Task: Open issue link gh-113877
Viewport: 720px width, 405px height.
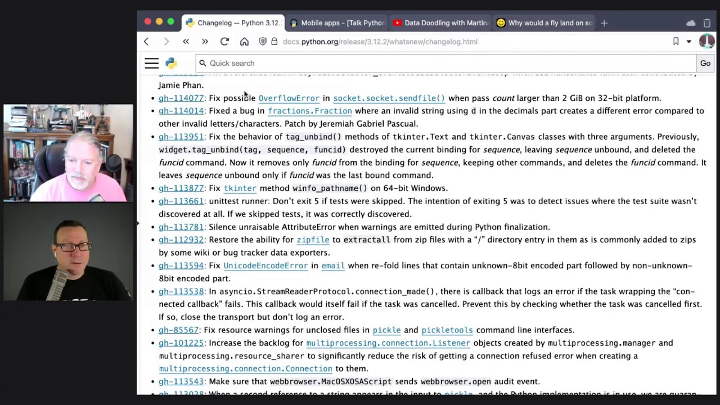Action: pos(181,188)
